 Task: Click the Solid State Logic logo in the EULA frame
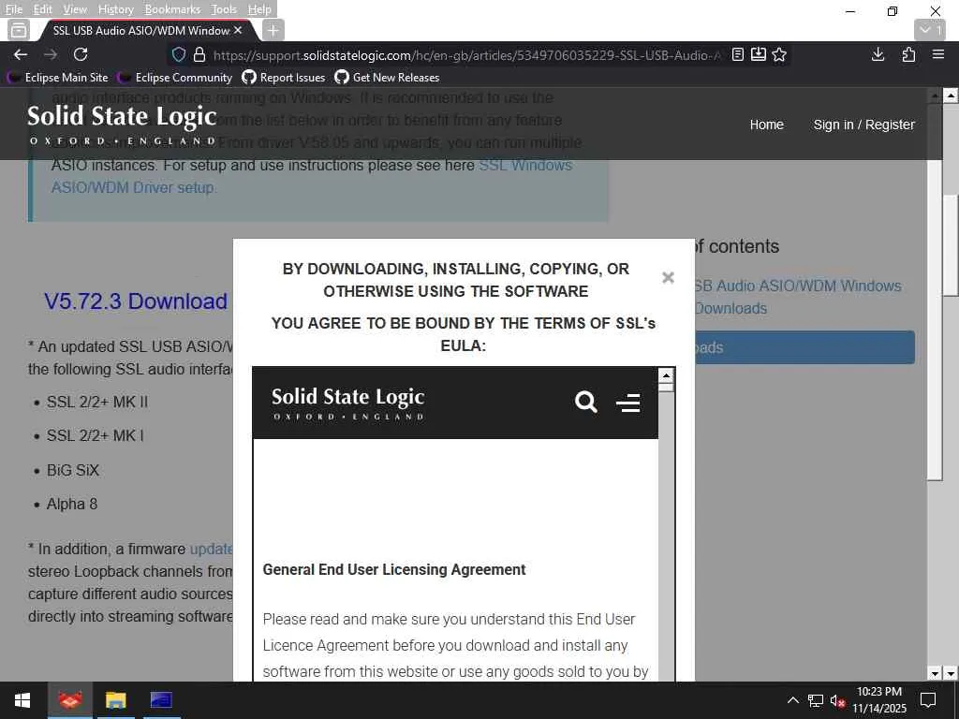click(348, 404)
